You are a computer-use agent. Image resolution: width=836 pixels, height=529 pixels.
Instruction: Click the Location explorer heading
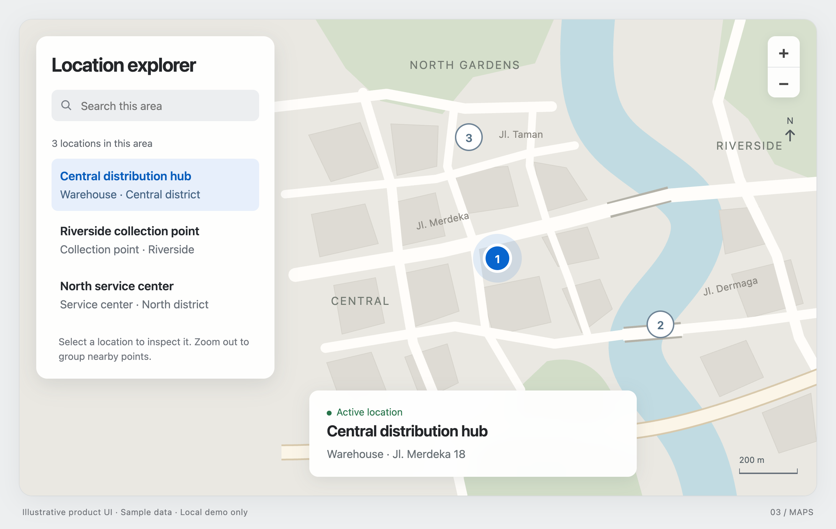pyautogui.click(x=124, y=65)
